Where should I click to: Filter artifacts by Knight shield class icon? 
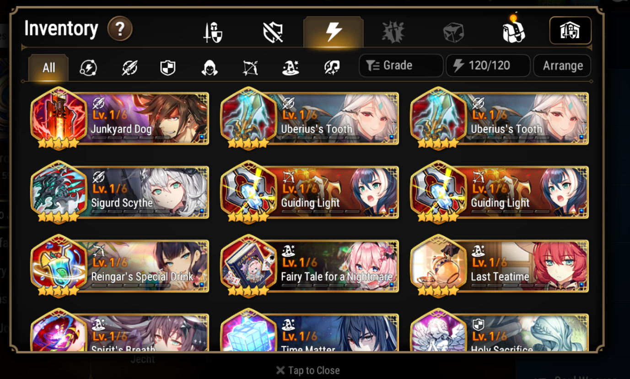tap(168, 68)
